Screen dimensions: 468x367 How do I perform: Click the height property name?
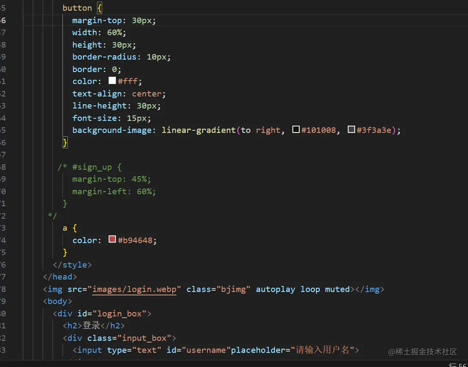pos(87,45)
